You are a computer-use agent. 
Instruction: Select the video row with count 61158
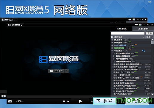(x=131, y=72)
